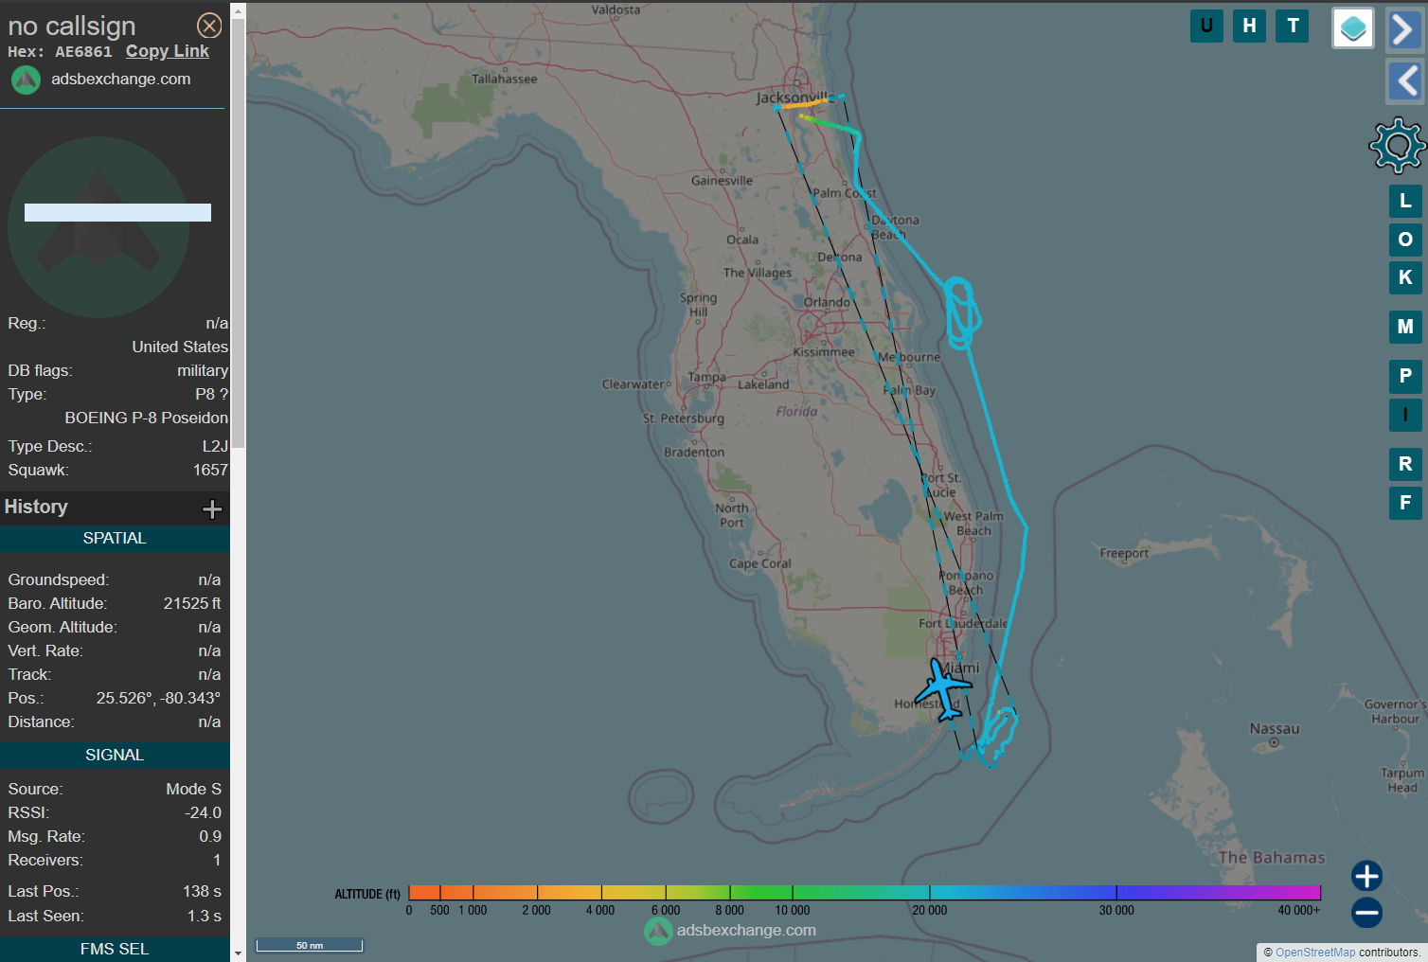Click the 50 nm scale bar
Viewport: 1428px width, 962px height.
[310, 945]
